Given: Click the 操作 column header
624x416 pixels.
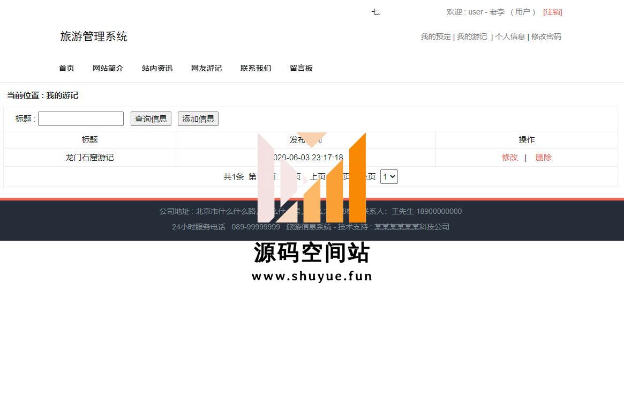Looking at the screenshot, I should [527, 140].
